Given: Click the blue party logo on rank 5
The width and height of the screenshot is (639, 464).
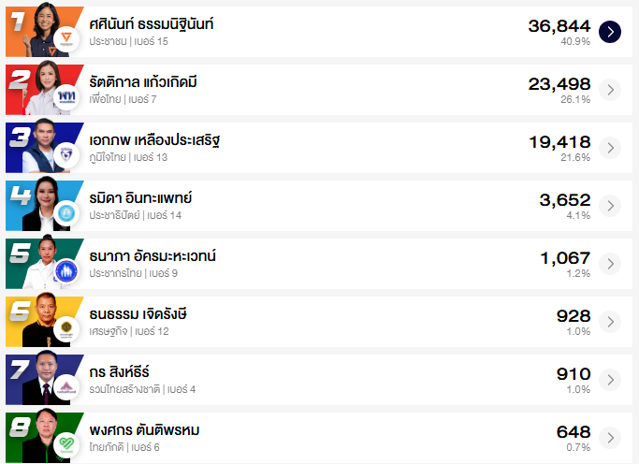Looking at the screenshot, I should coord(66,271).
